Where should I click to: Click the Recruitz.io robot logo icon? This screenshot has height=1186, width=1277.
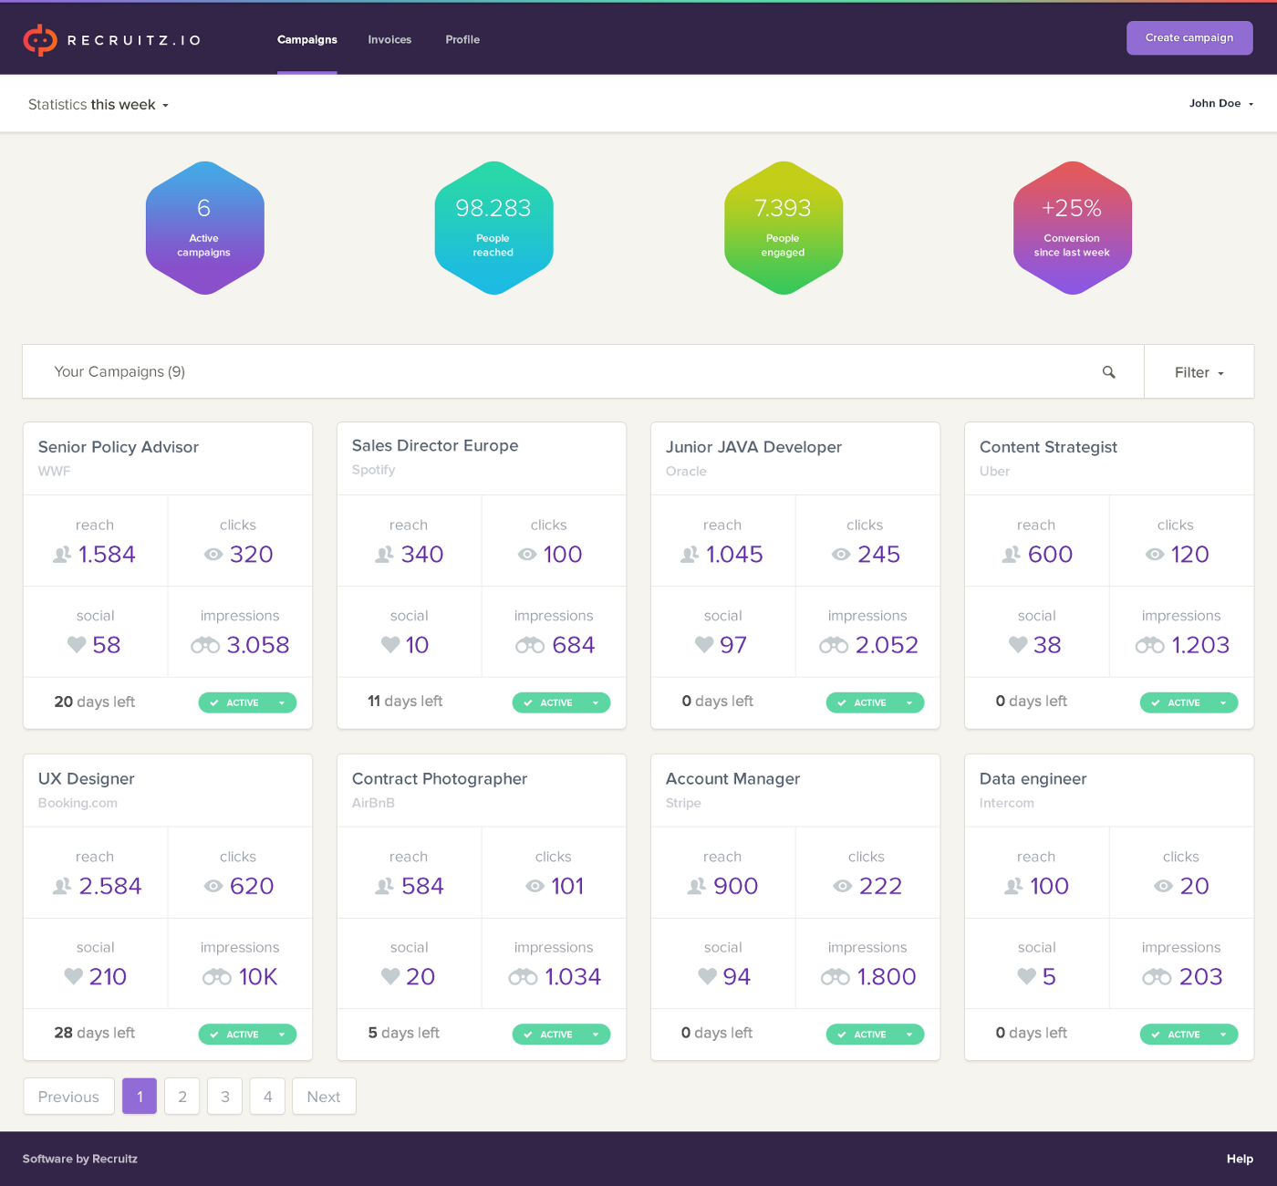click(x=40, y=40)
